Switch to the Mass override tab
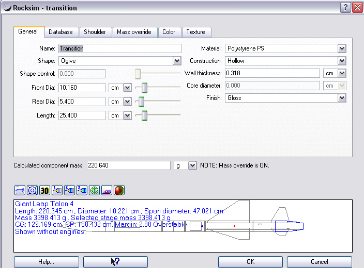This screenshot has width=364, height=268. tap(134, 32)
